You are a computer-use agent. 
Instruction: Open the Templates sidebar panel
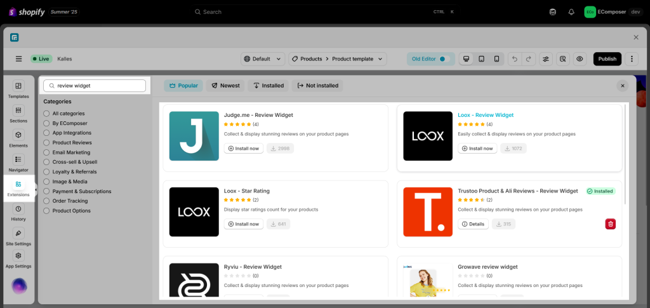coord(18,90)
